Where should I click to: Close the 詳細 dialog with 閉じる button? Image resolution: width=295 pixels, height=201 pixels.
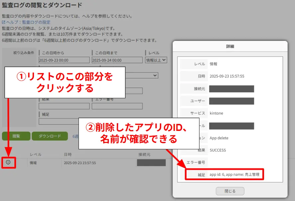tap(230, 191)
